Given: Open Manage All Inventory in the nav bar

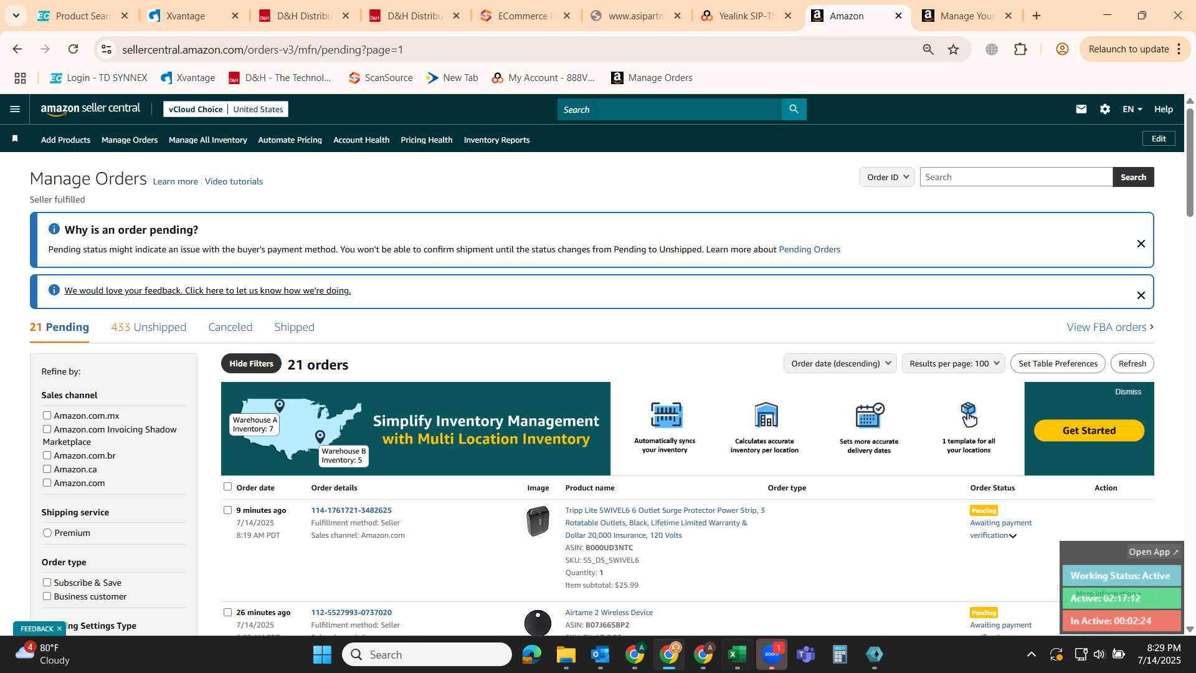Looking at the screenshot, I should coord(207,140).
